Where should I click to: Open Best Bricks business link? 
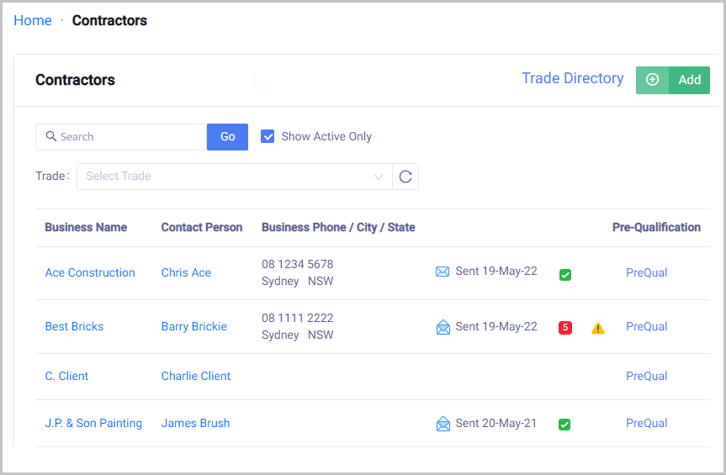(x=74, y=326)
